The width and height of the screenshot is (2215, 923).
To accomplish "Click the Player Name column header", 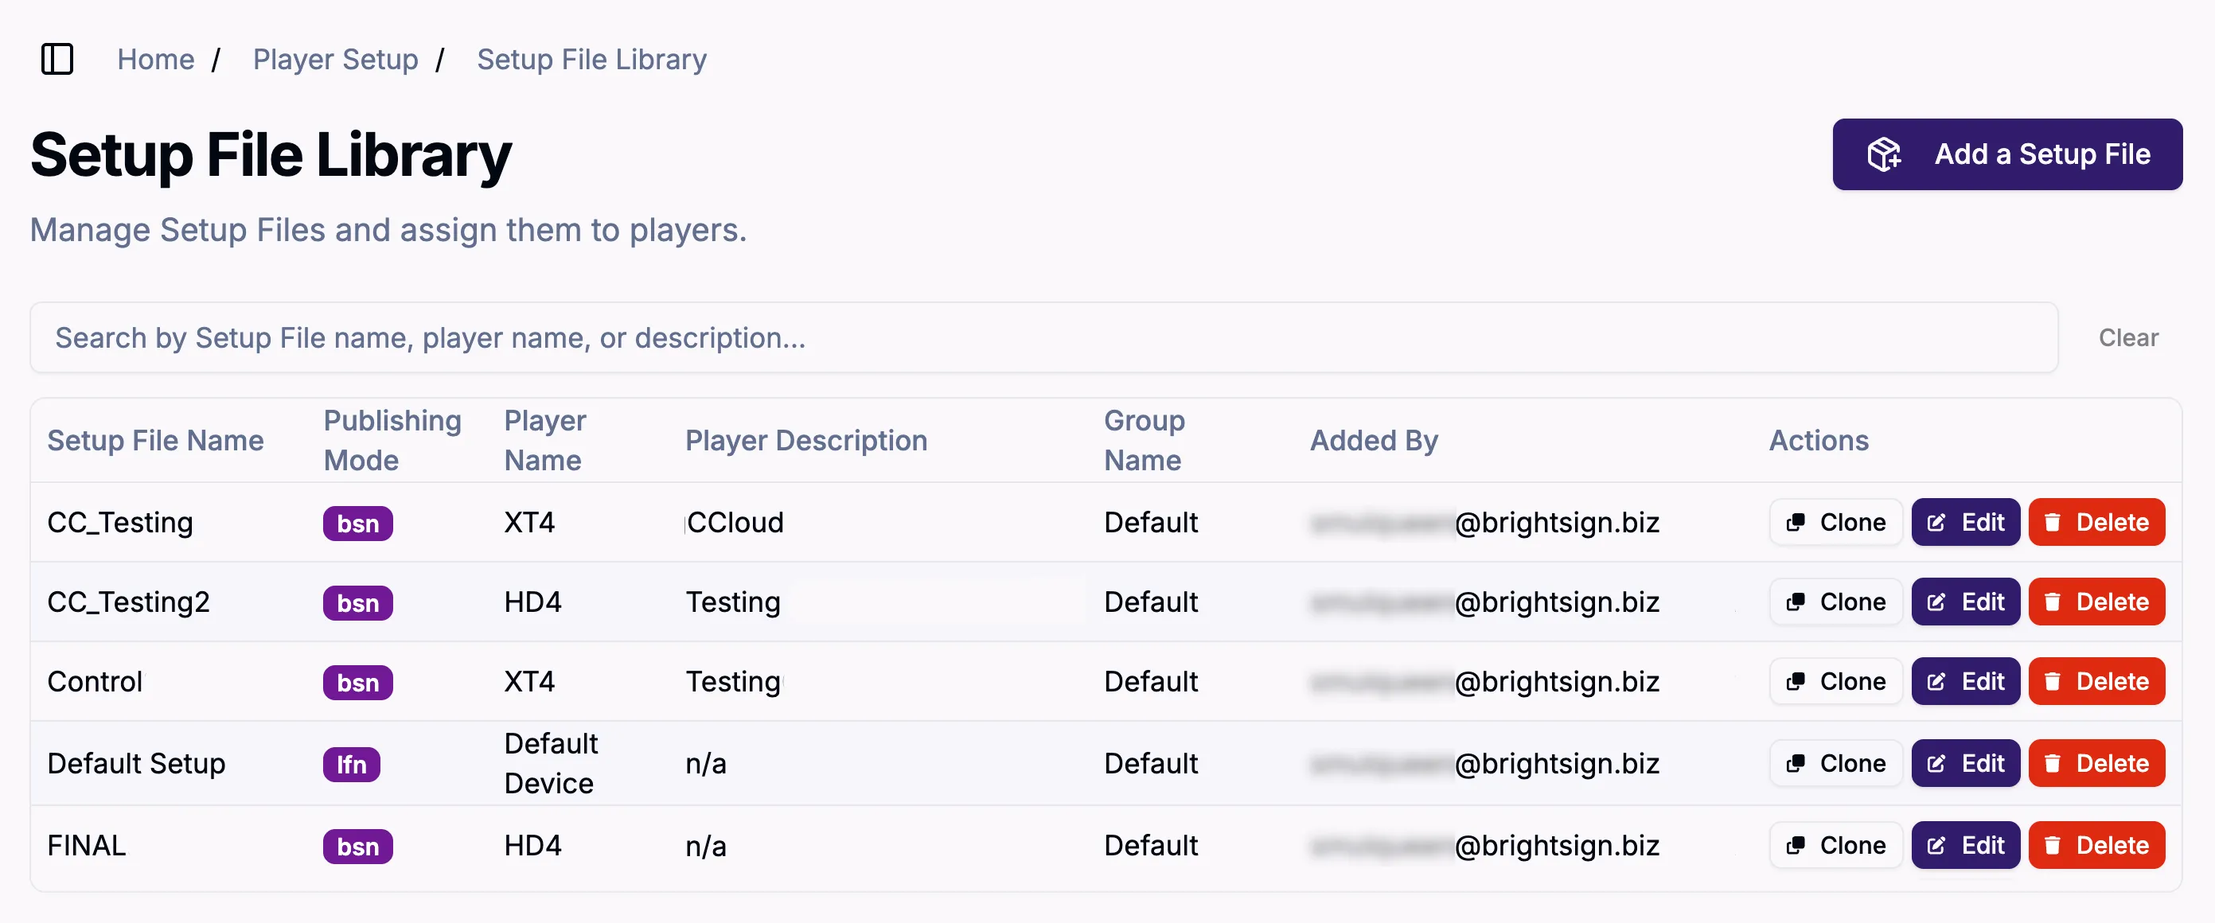I will pos(545,440).
